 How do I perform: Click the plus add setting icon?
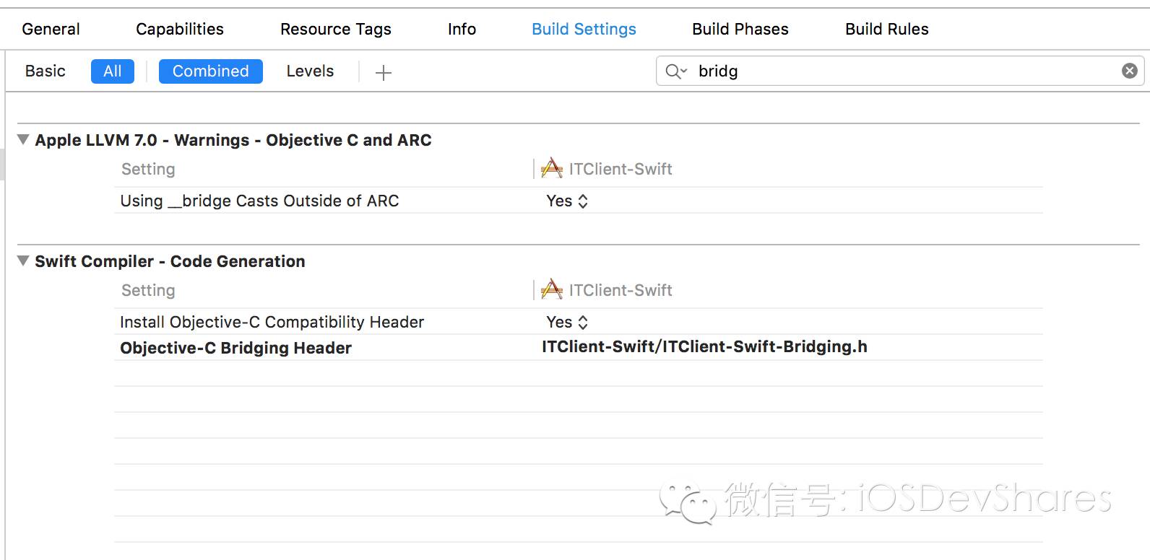click(384, 72)
